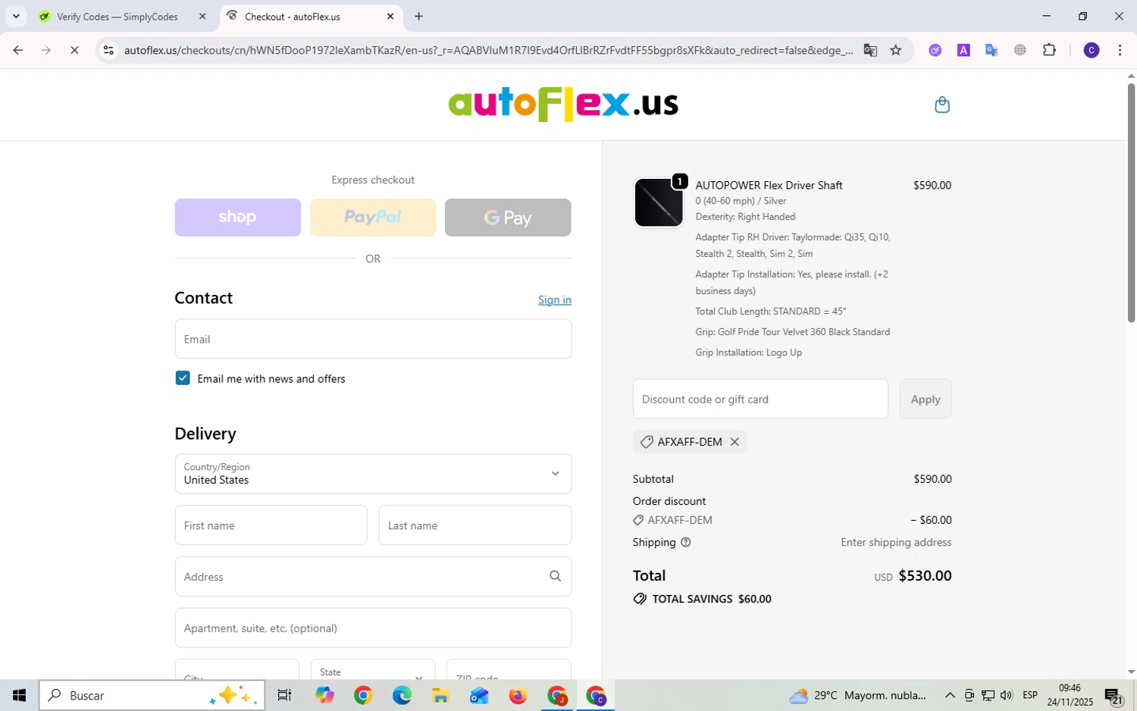The width and height of the screenshot is (1137, 711).
Task: Click the Apply discount button
Action: point(926,399)
